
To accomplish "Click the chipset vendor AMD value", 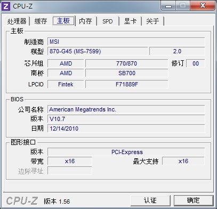I will point(66,63).
